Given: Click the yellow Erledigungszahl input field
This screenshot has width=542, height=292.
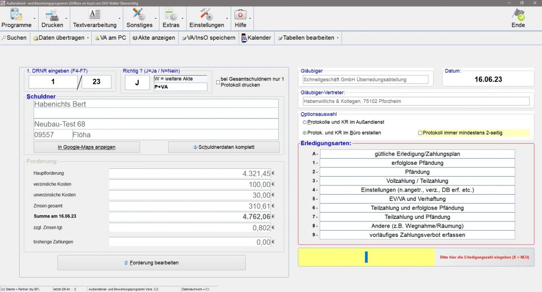Looking at the screenshot, I should 366,257.
